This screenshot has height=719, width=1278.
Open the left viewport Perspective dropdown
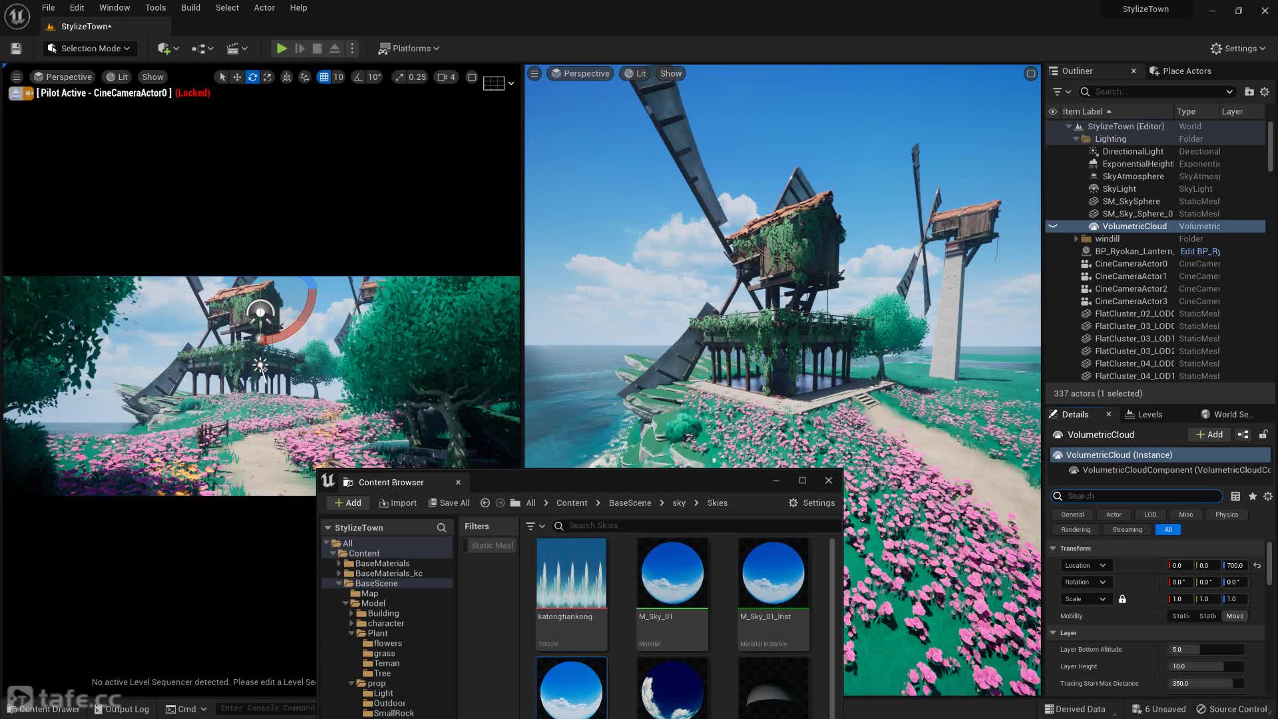coord(63,77)
